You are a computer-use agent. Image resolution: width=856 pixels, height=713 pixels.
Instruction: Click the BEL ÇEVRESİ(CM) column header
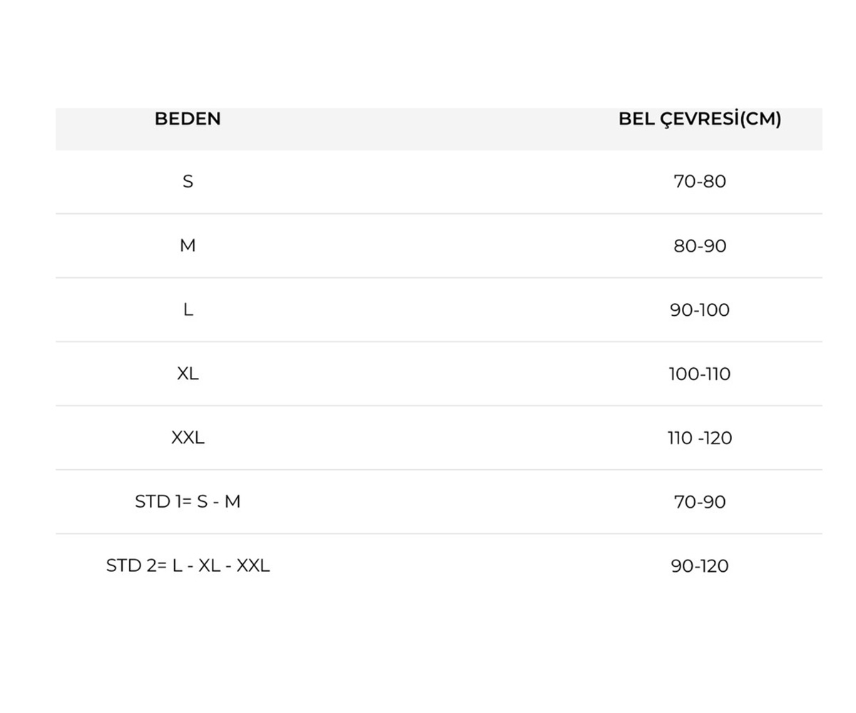coord(699,119)
